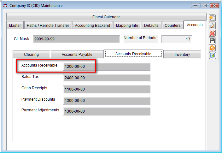Viewport: 222px width, 153px height.
Task: Select the Clearing sub-tab
Action: pyautogui.click(x=32, y=55)
